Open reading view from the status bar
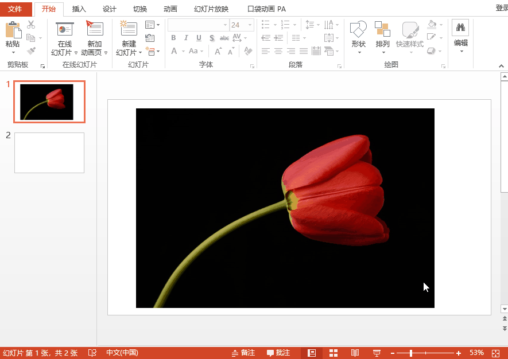508x359 pixels. [355, 353]
